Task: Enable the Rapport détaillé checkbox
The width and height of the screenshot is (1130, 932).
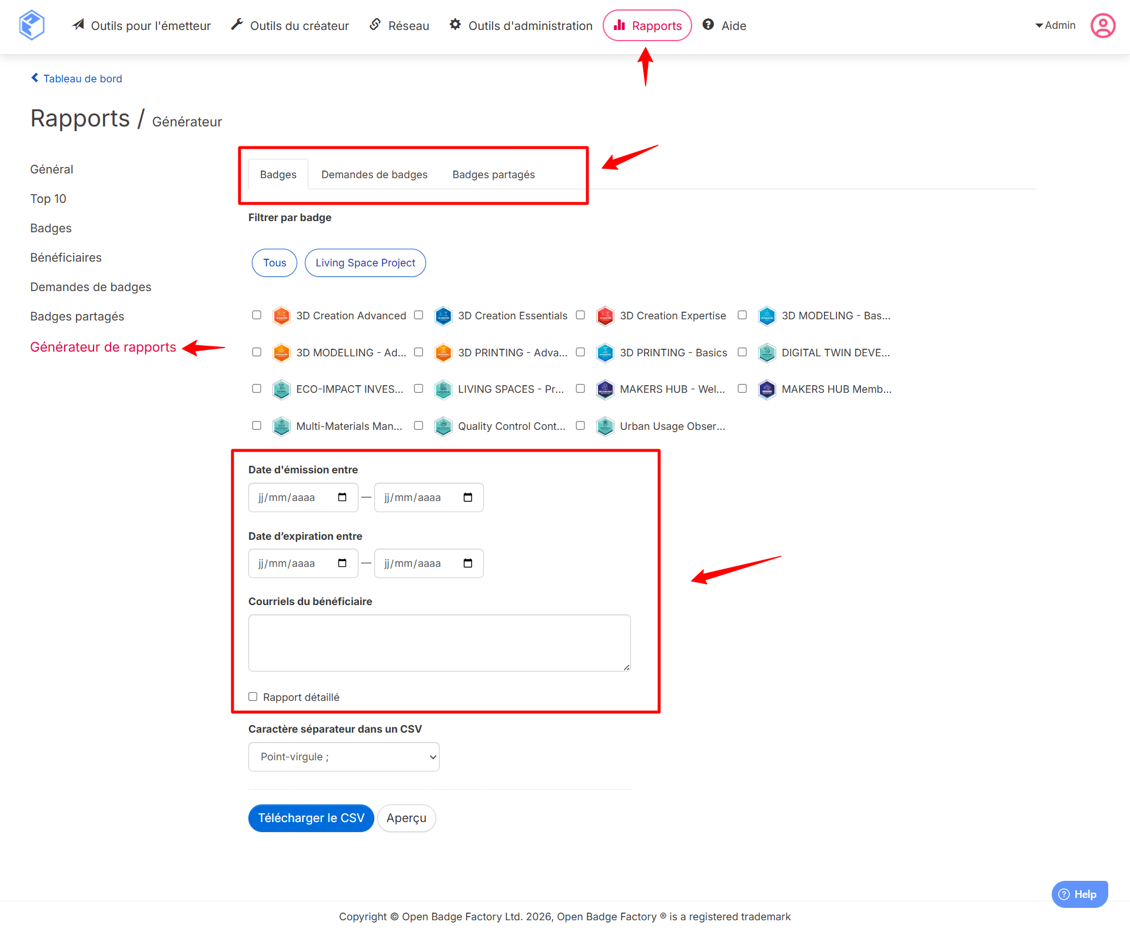Action: [253, 697]
